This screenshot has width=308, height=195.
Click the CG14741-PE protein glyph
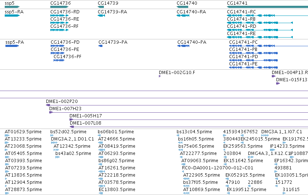point(253,68)
